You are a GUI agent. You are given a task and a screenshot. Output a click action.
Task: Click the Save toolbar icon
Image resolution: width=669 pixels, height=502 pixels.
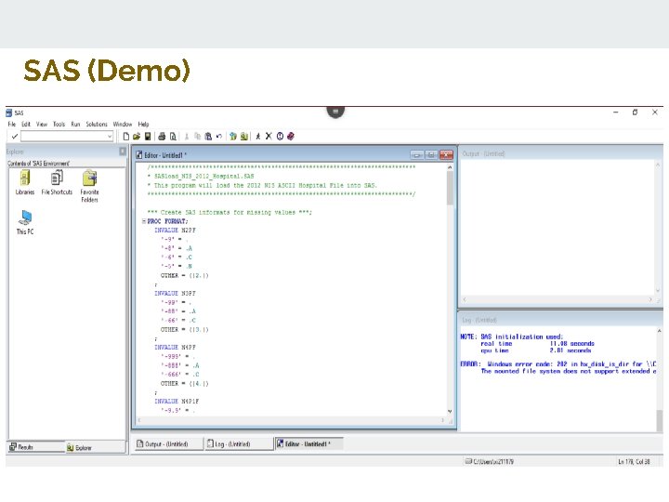148,137
